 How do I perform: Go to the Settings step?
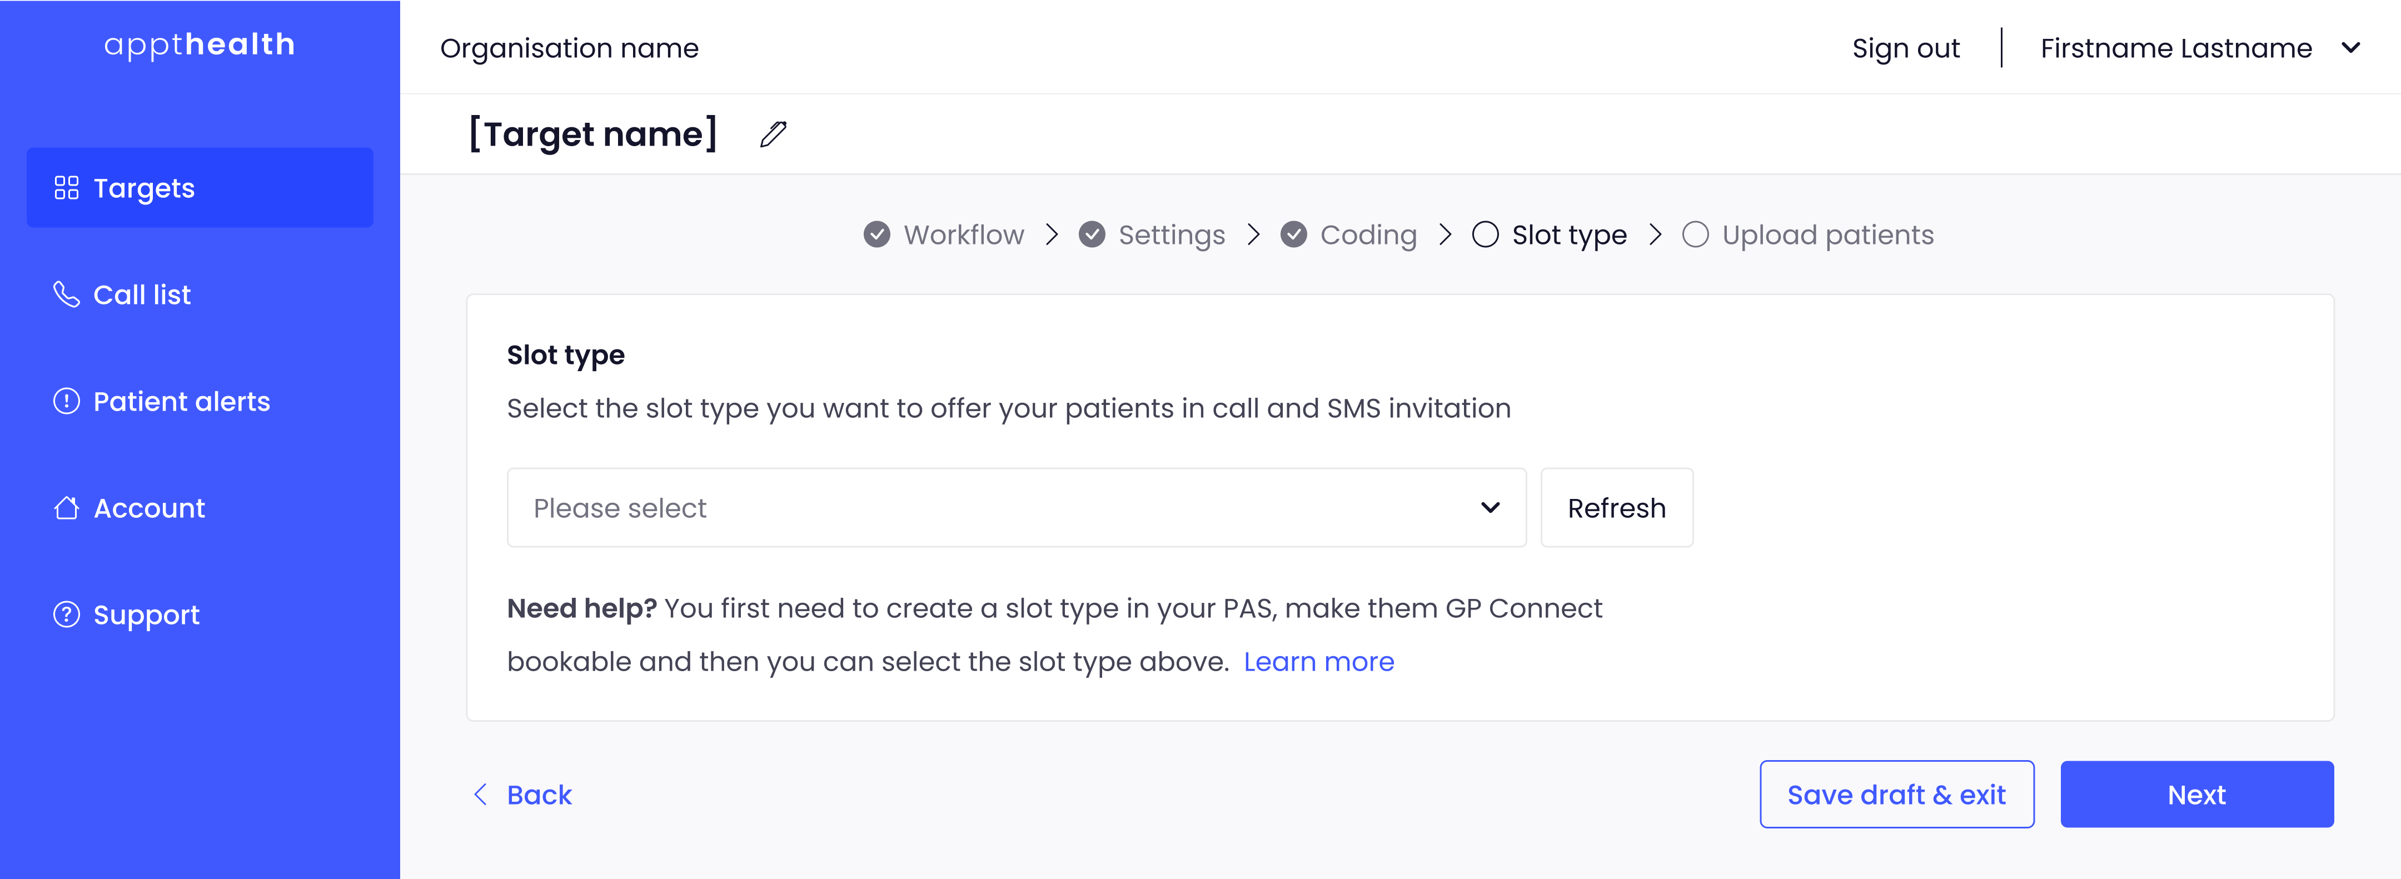pos(1170,235)
